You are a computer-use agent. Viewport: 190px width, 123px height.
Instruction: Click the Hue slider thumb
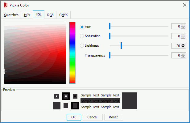(x=110, y=26)
